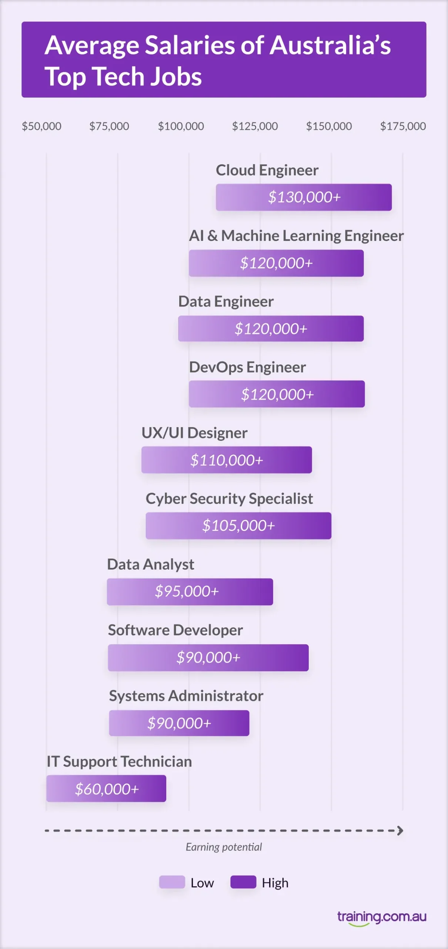Click the DevOps Engineer salary bar
The height and width of the screenshot is (949, 448).
[x=277, y=394]
